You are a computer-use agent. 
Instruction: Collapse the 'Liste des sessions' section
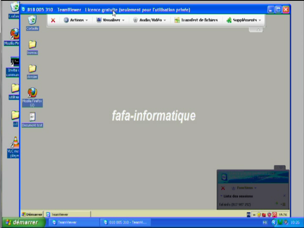pos(221,196)
